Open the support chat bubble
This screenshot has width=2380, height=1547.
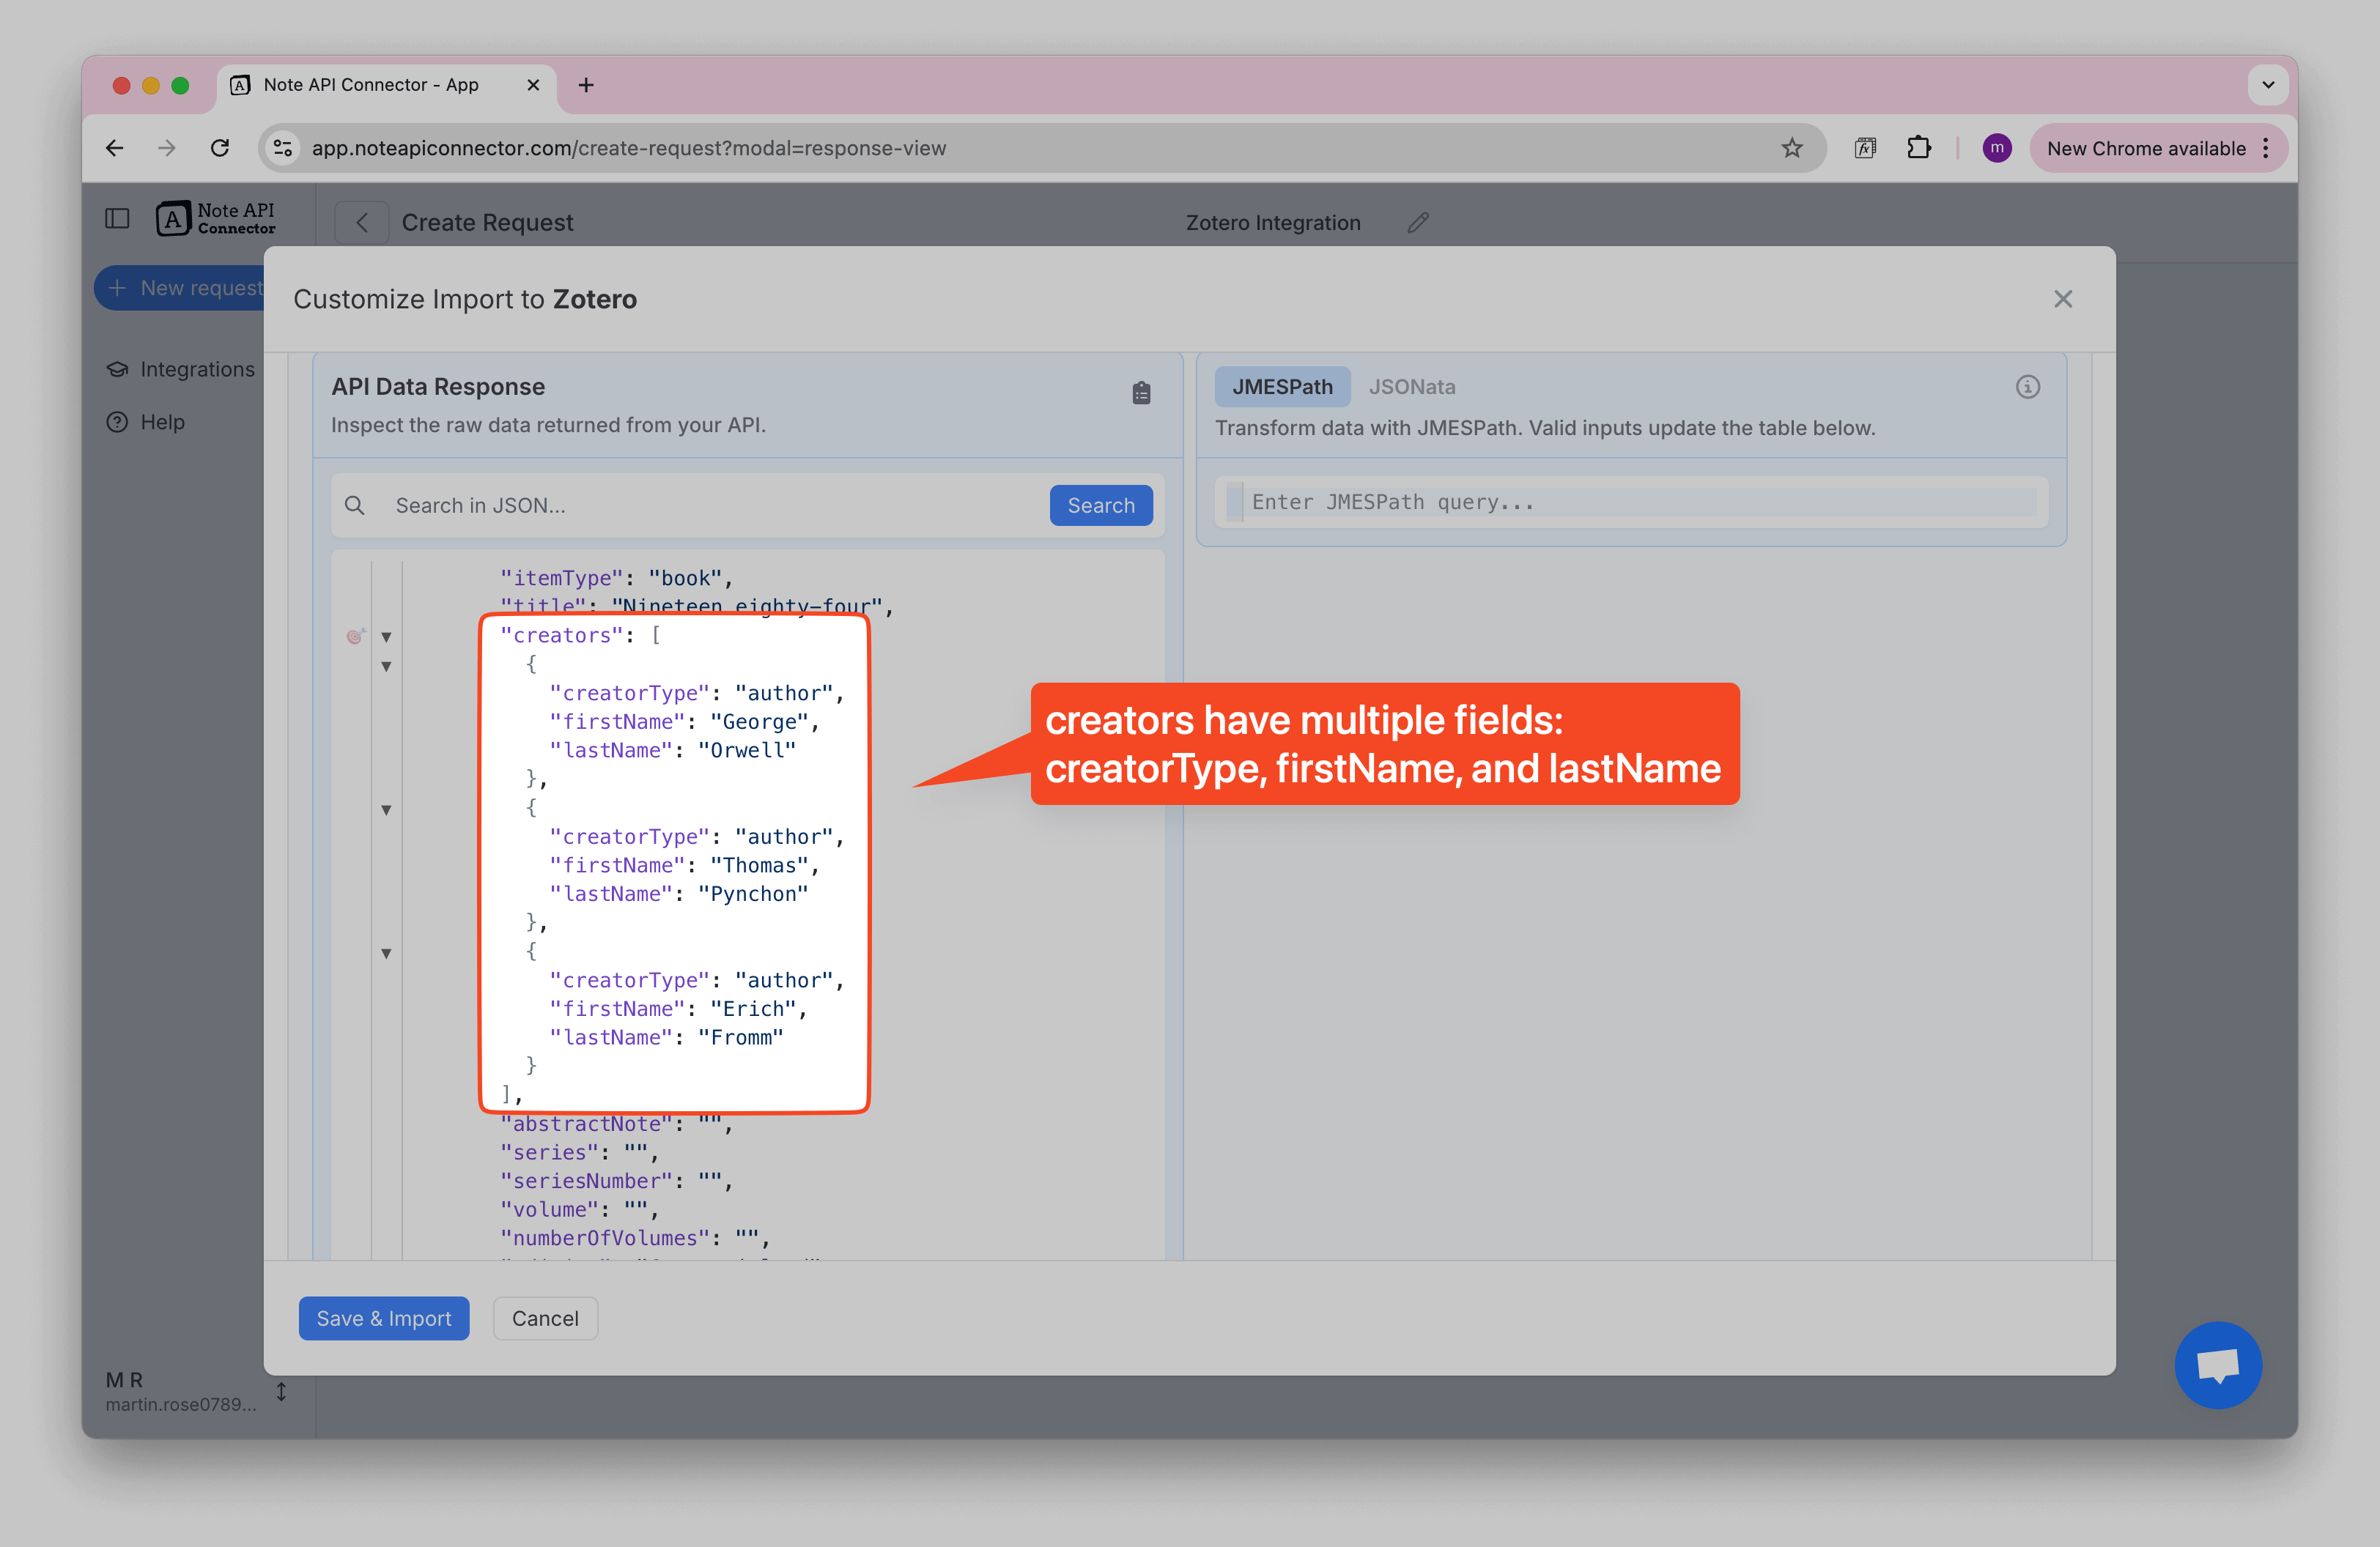coord(2217,1364)
